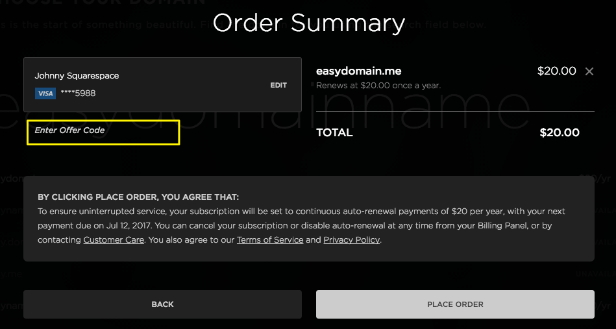The image size is (616, 329).
Task: Remove easydomain.me with the X icon
Action: click(589, 71)
